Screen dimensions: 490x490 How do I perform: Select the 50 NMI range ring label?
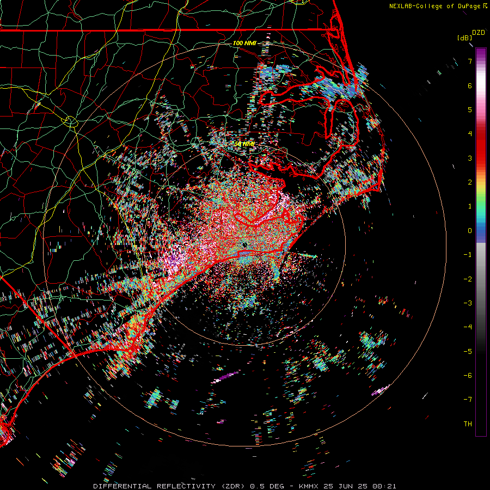tap(244, 144)
